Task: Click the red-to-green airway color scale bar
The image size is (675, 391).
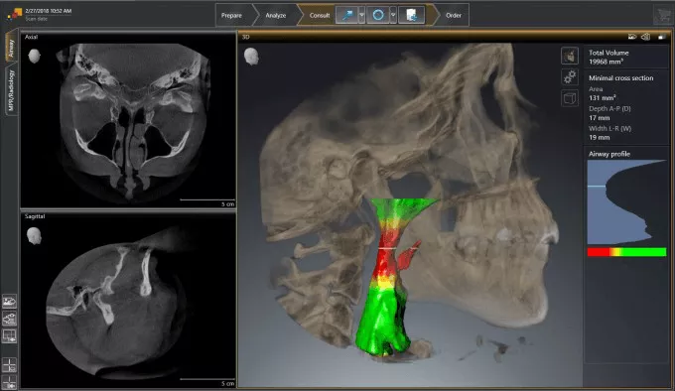Action: pos(626,252)
